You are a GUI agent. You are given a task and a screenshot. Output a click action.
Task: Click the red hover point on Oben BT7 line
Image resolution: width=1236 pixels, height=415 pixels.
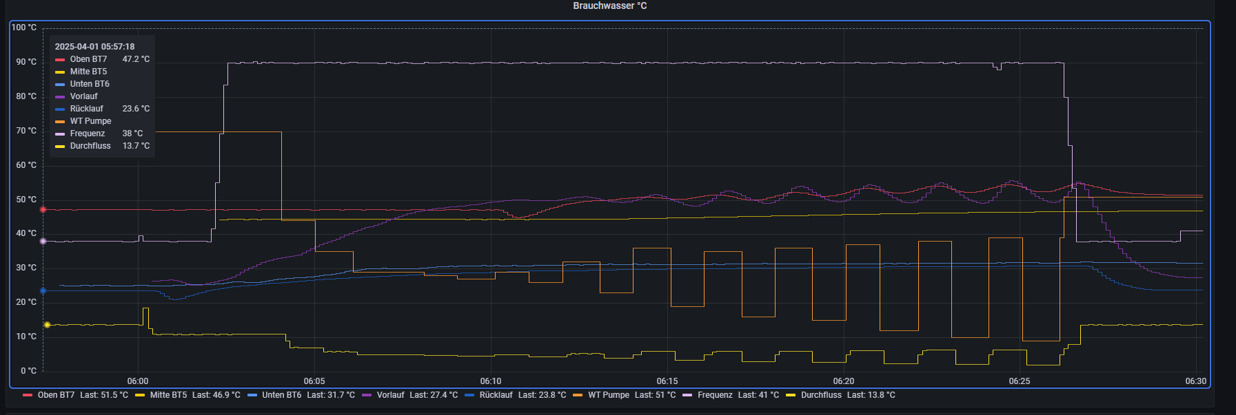tap(43, 210)
